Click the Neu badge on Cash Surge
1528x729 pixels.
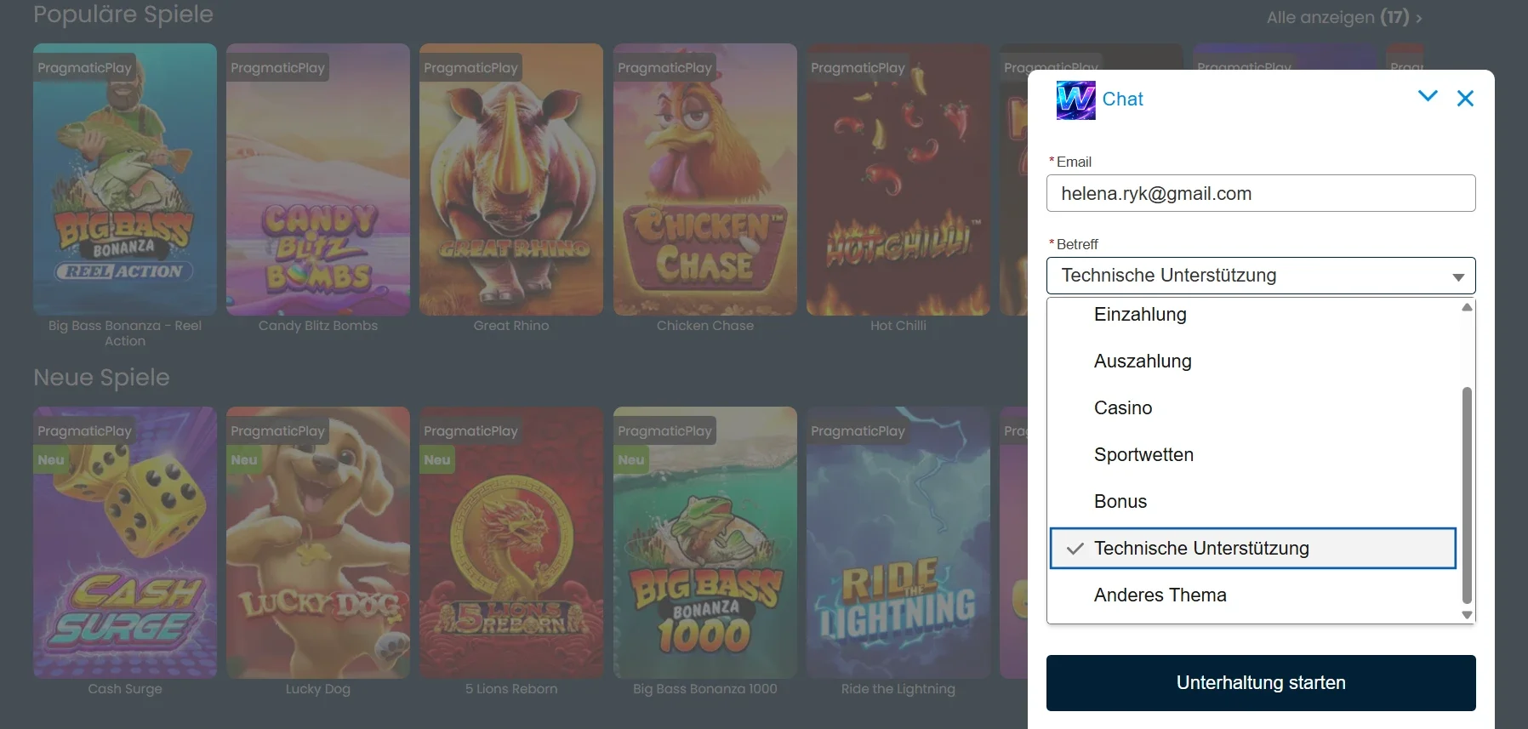click(x=51, y=460)
